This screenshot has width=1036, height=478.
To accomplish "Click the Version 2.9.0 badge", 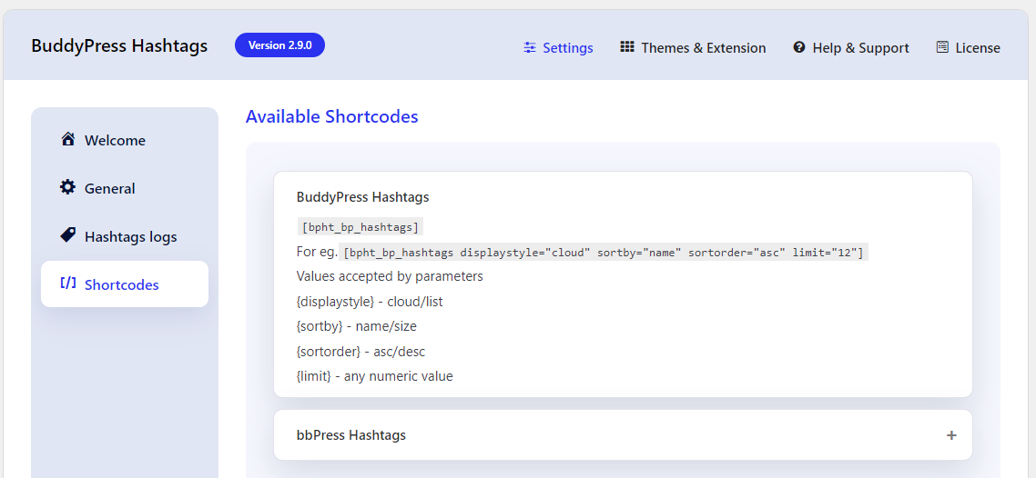I will pos(279,45).
